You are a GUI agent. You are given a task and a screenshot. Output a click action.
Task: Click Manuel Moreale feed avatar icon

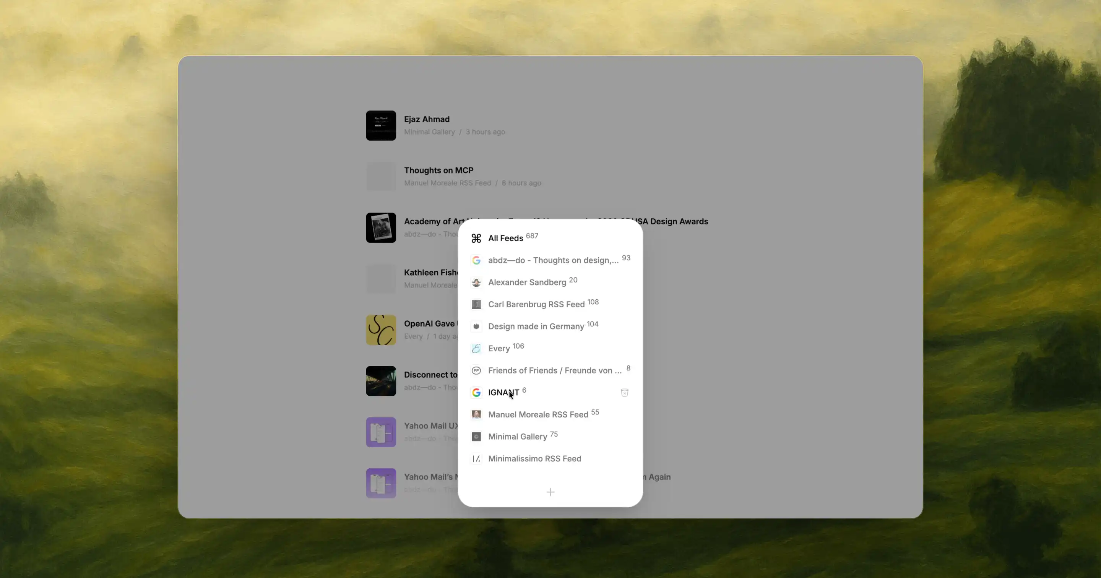pos(476,415)
